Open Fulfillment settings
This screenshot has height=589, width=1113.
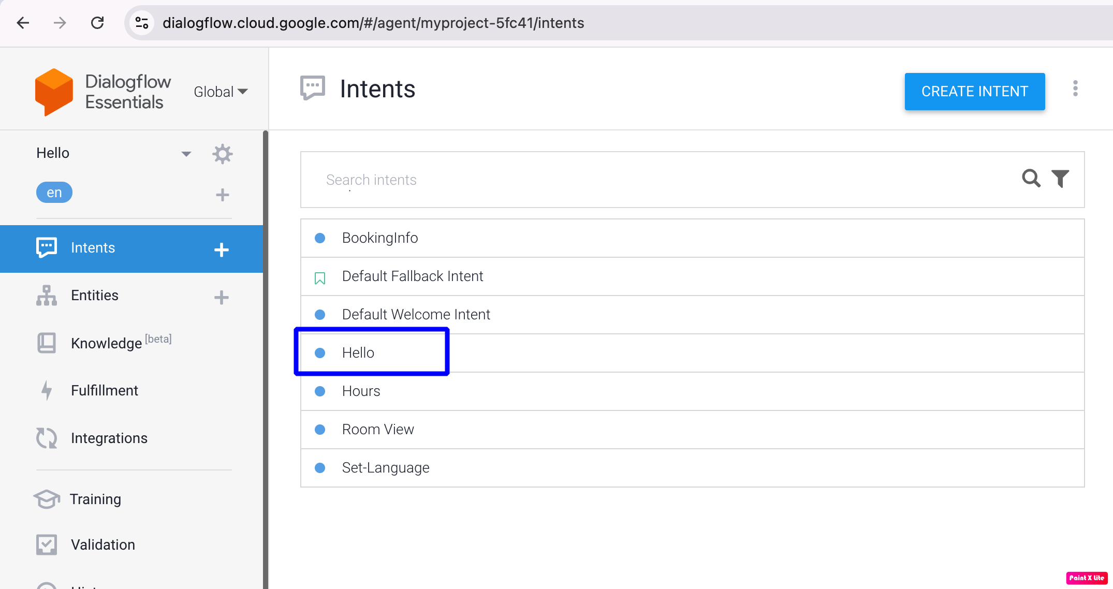[105, 390]
